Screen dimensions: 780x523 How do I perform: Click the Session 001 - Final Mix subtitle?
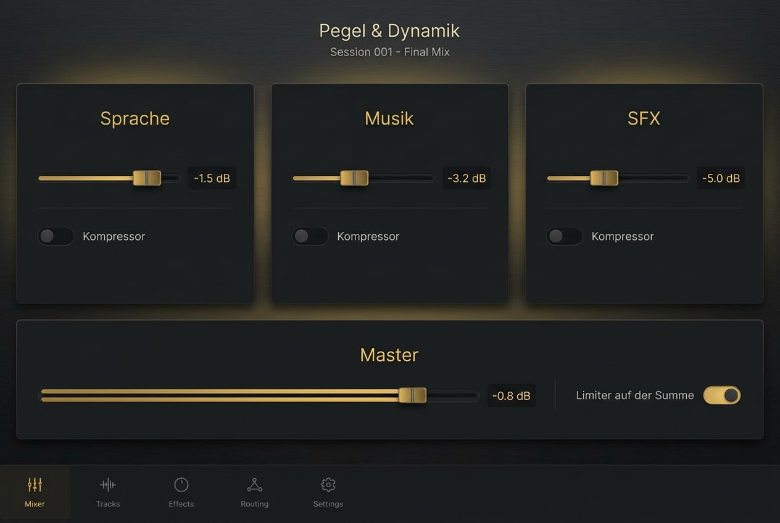tap(389, 52)
